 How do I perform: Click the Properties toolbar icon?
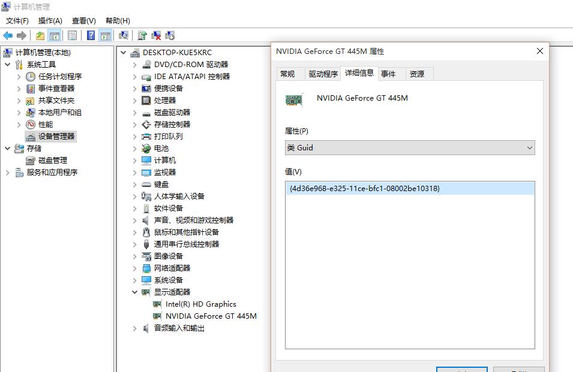[73, 35]
